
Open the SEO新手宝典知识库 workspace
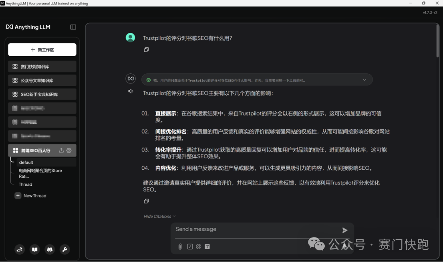point(42,94)
